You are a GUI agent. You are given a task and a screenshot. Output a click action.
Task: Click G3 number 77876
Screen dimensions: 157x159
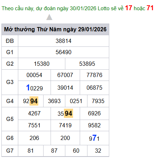click(x=94, y=75)
